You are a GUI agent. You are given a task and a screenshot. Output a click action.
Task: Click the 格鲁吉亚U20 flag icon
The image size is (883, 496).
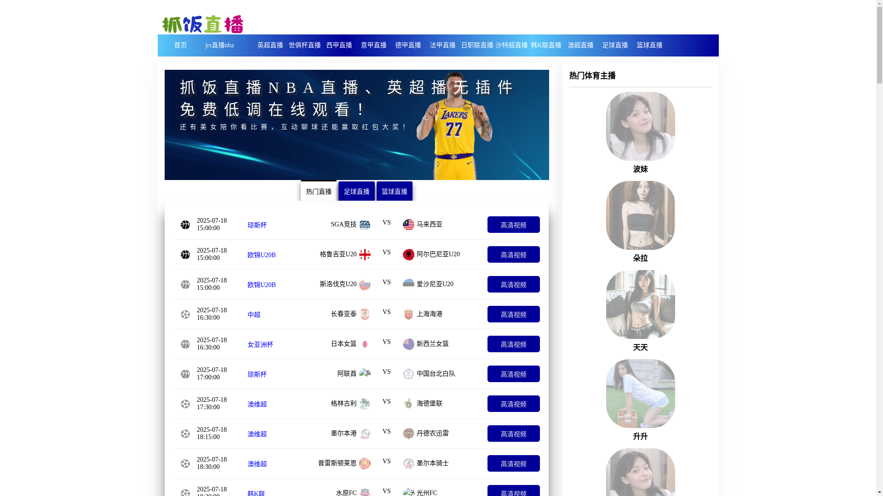(365, 254)
